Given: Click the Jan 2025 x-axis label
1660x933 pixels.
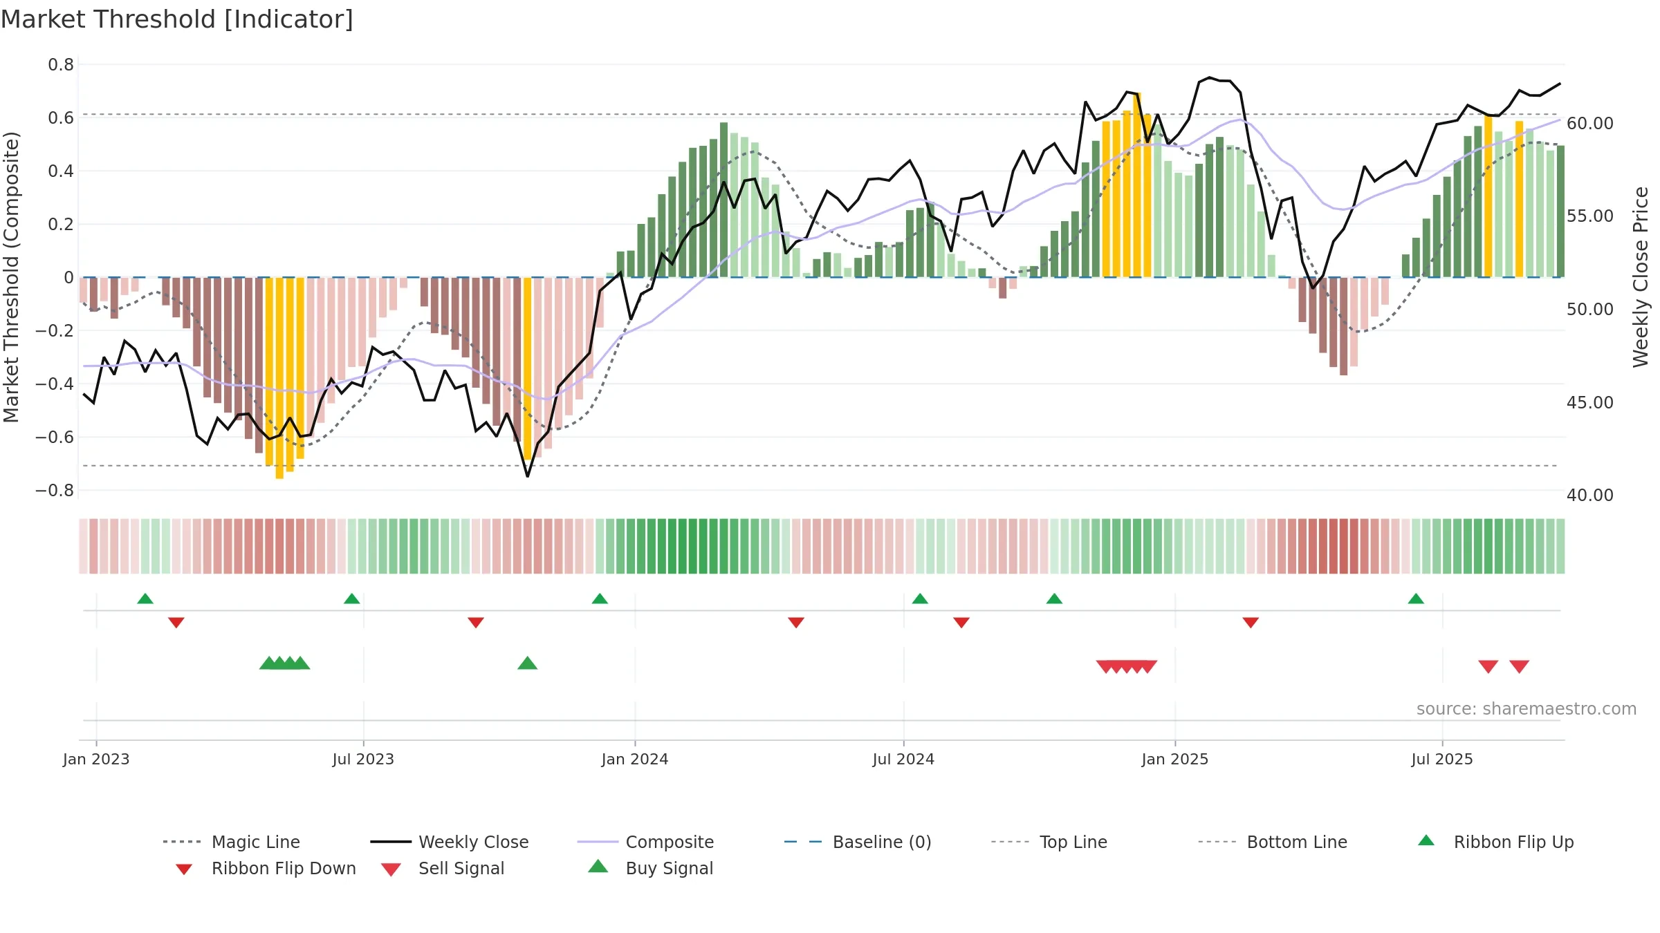Looking at the screenshot, I should pos(1175,759).
